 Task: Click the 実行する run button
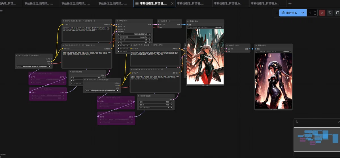[x=289, y=13]
